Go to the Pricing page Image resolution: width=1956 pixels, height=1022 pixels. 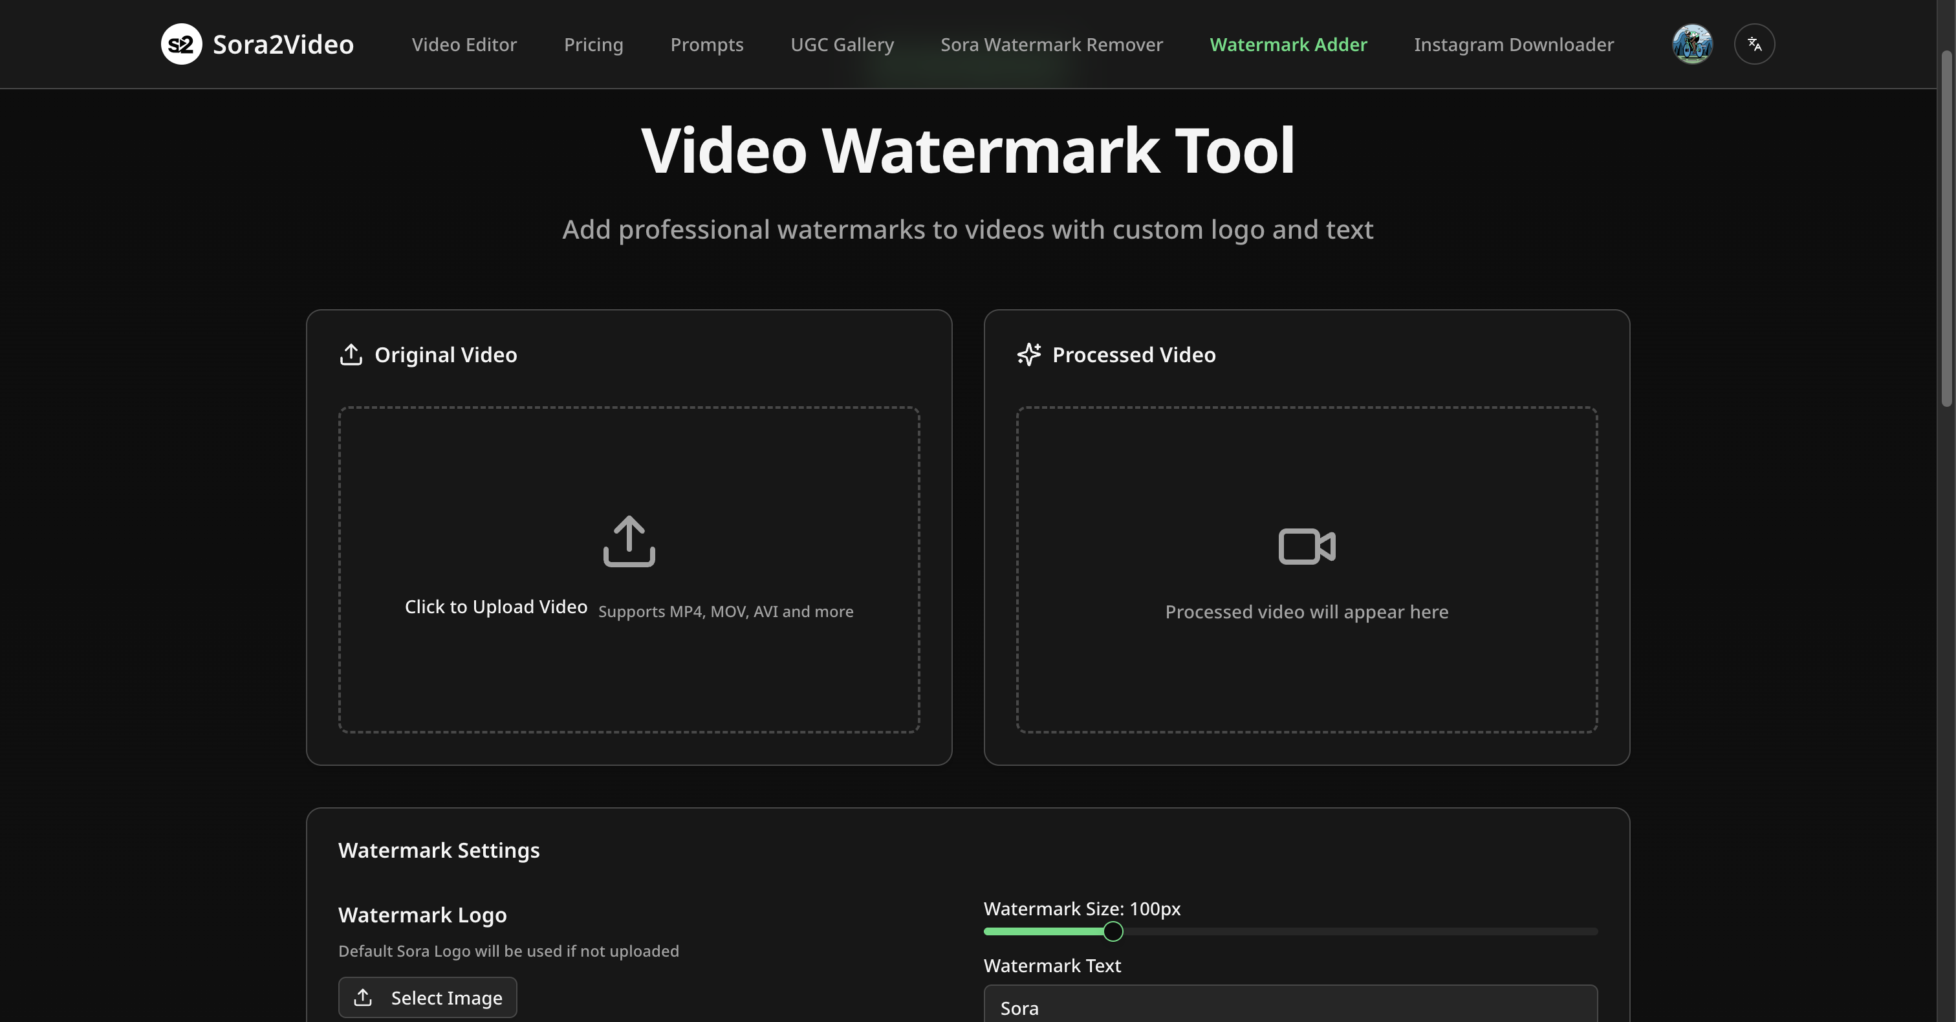(593, 45)
